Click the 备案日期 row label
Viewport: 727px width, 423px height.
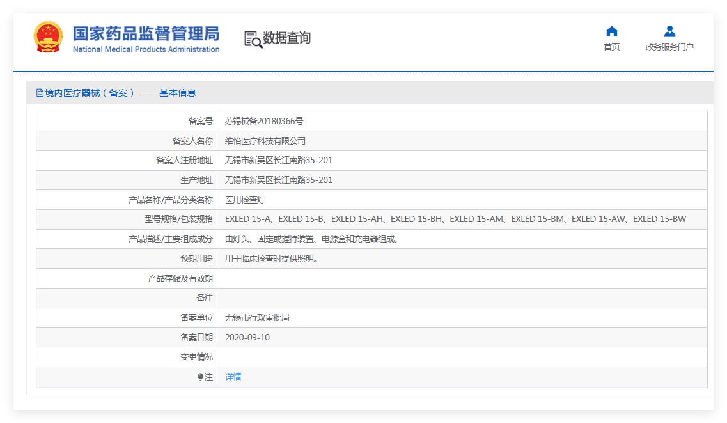click(x=196, y=338)
